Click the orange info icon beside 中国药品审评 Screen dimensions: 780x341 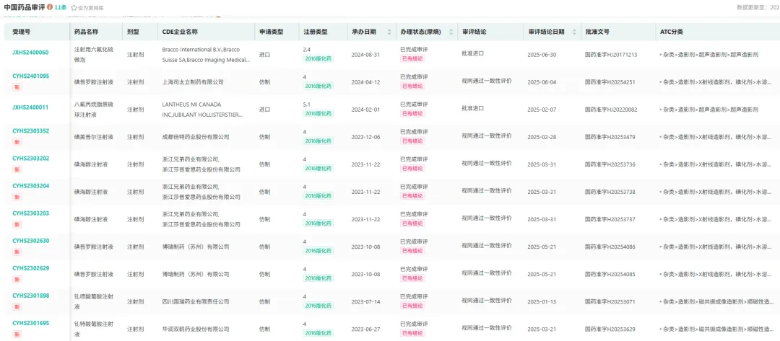pos(50,7)
